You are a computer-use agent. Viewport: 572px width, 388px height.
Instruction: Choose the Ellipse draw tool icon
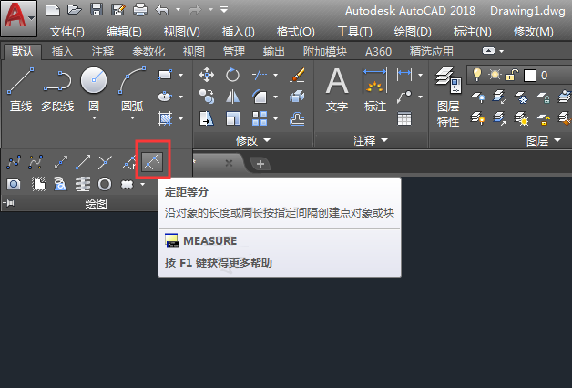(165, 97)
